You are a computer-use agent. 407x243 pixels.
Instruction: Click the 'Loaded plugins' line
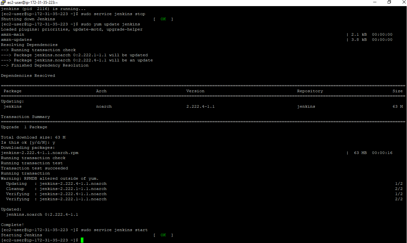pyautogui.click(x=72, y=30)
